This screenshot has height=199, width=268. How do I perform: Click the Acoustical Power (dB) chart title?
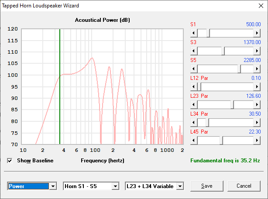coord(103,20)
